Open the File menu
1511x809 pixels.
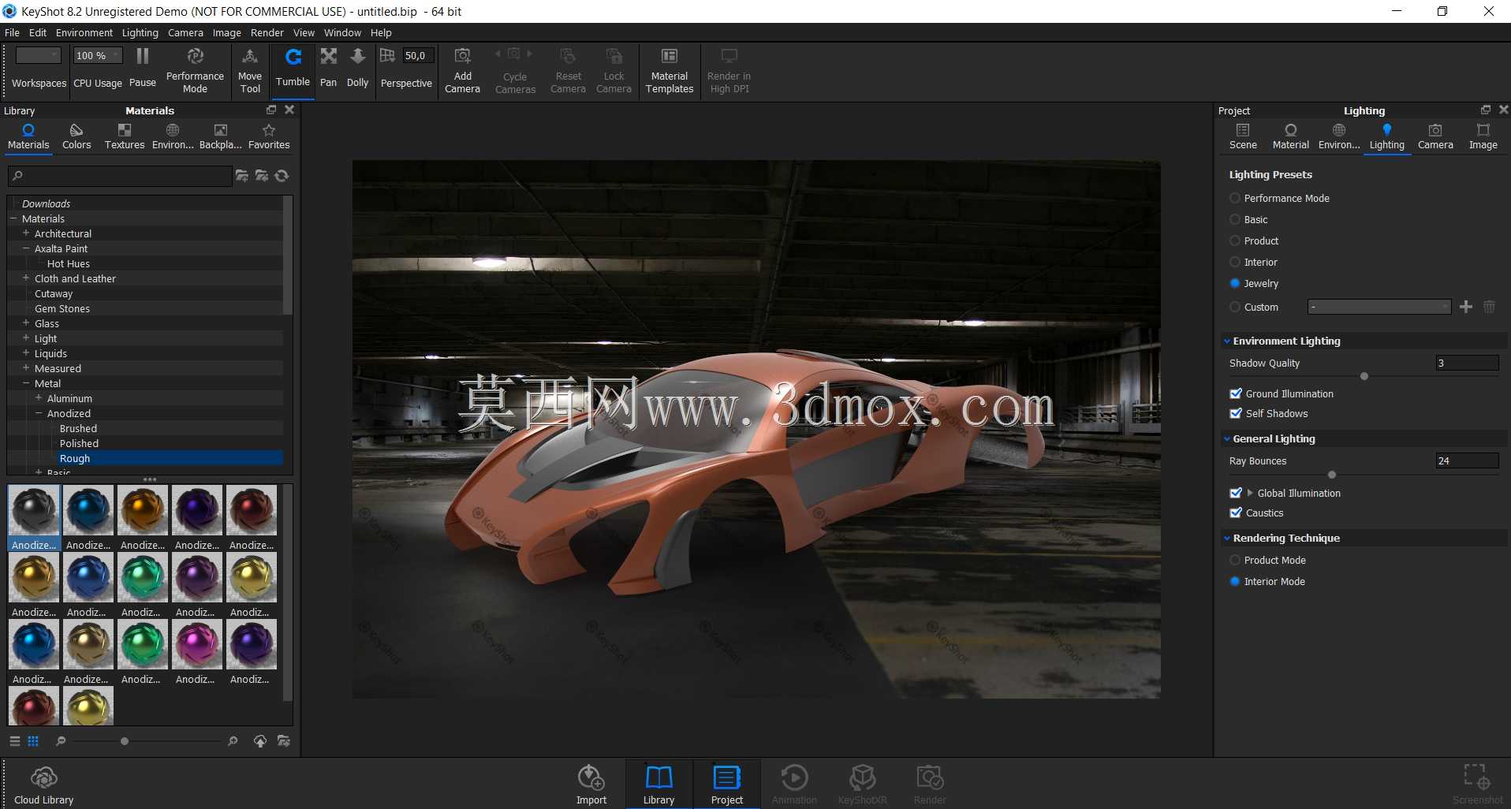[x=12, y=33]
